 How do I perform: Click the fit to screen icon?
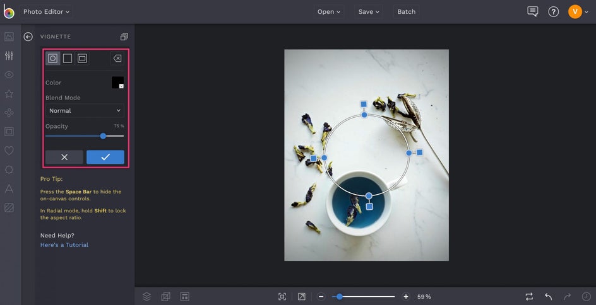(x=282, y=297)
